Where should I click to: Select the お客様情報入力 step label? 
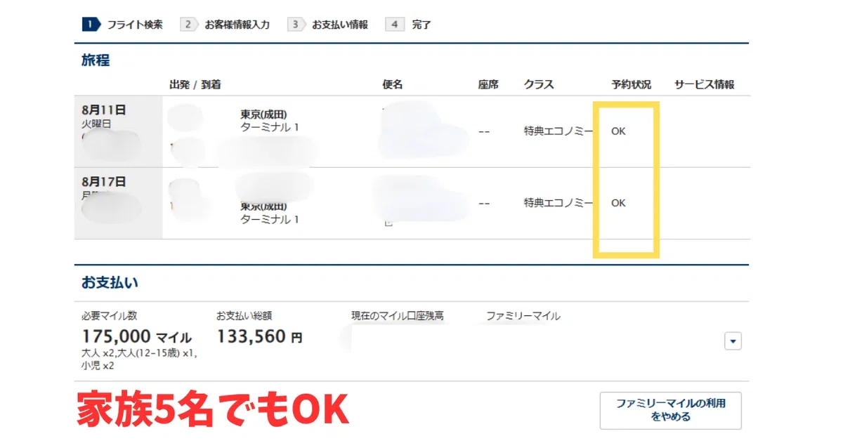(x=237, y=25)
